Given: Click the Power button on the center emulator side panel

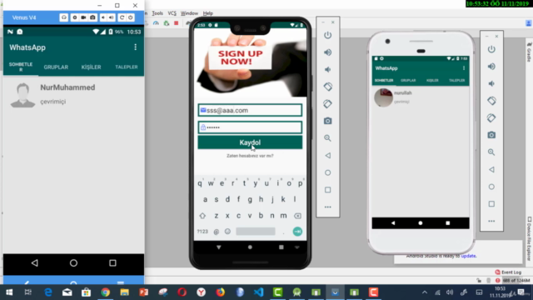Looking at the screenshot, I should (x=327, y=35).
